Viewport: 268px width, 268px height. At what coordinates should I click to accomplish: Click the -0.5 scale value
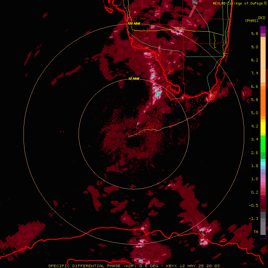click(253, 205)
